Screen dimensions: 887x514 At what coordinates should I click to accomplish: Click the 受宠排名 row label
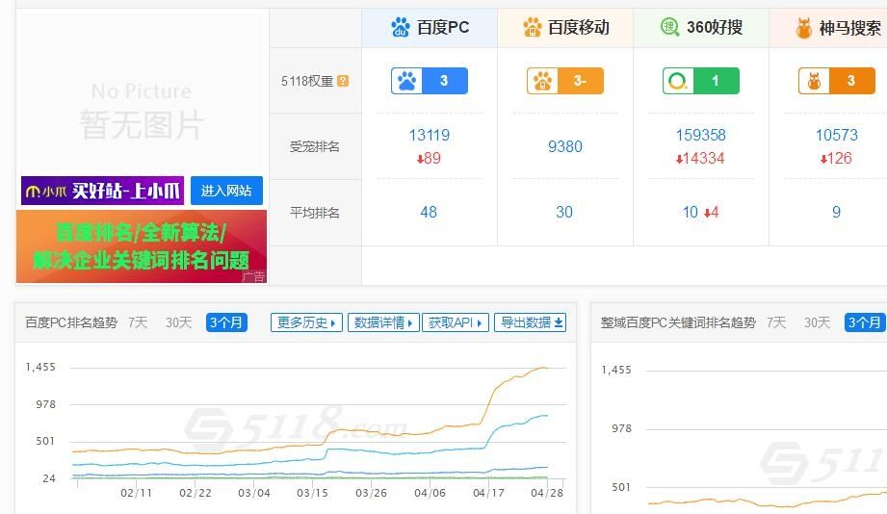tap(315, 146)
